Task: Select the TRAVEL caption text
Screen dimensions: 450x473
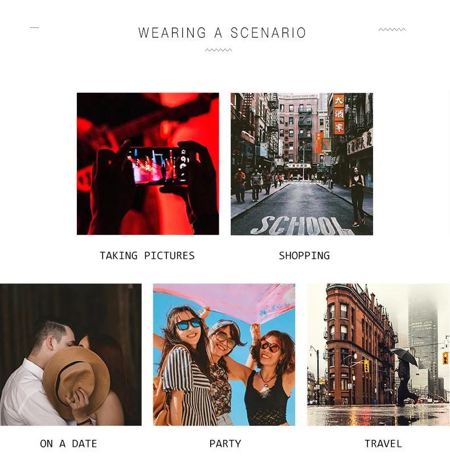Action: click(x=383, y=444)
